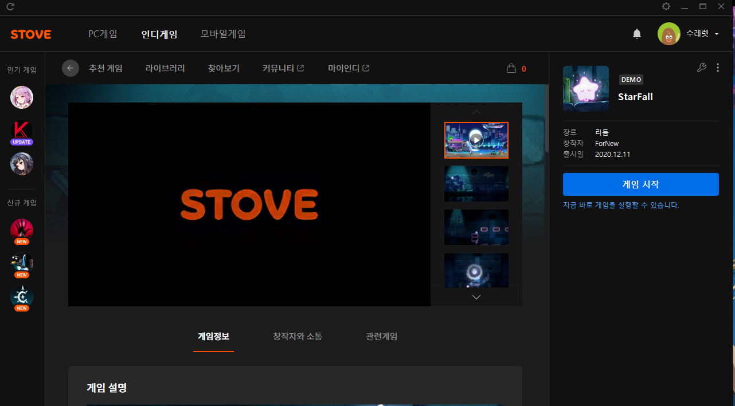
Task: Click the 게임 설명 heading
Action: click(x=107, y=388)
